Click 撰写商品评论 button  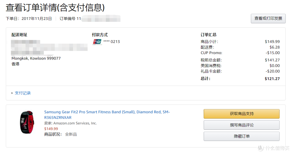coord(241,125)
